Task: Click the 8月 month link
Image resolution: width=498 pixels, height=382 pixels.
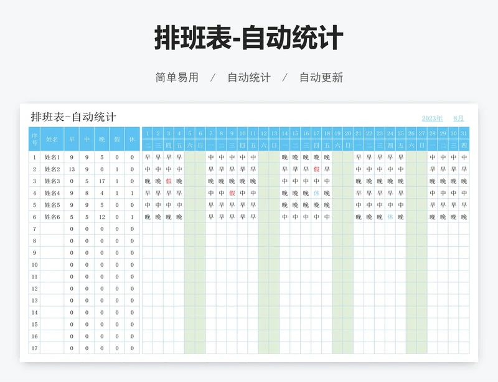Action: (458, 118)
